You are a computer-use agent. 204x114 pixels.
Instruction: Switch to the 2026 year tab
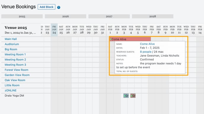[66, 17]
